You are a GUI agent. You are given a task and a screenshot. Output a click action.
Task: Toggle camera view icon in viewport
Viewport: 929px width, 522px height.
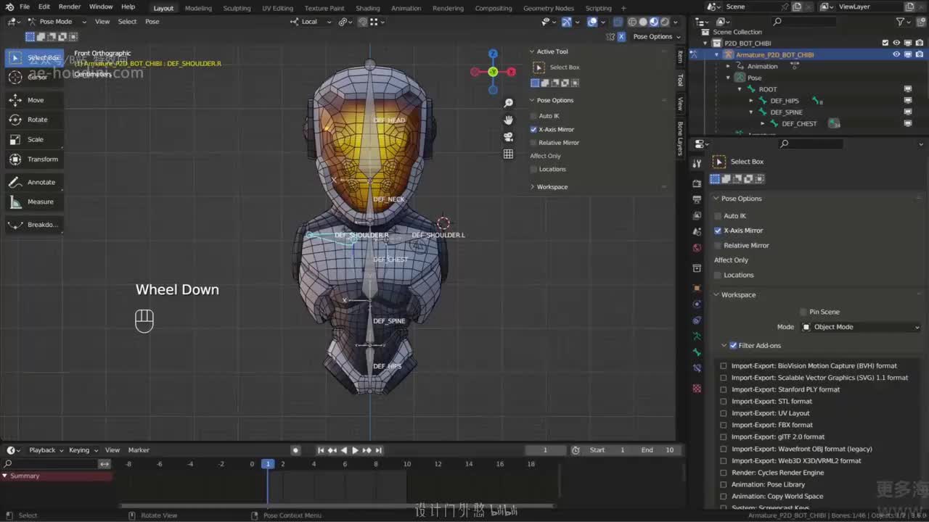(508, 137)
